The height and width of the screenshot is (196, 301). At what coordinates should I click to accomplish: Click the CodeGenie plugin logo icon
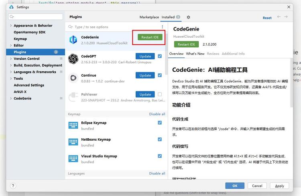click(x=73, y=40)
